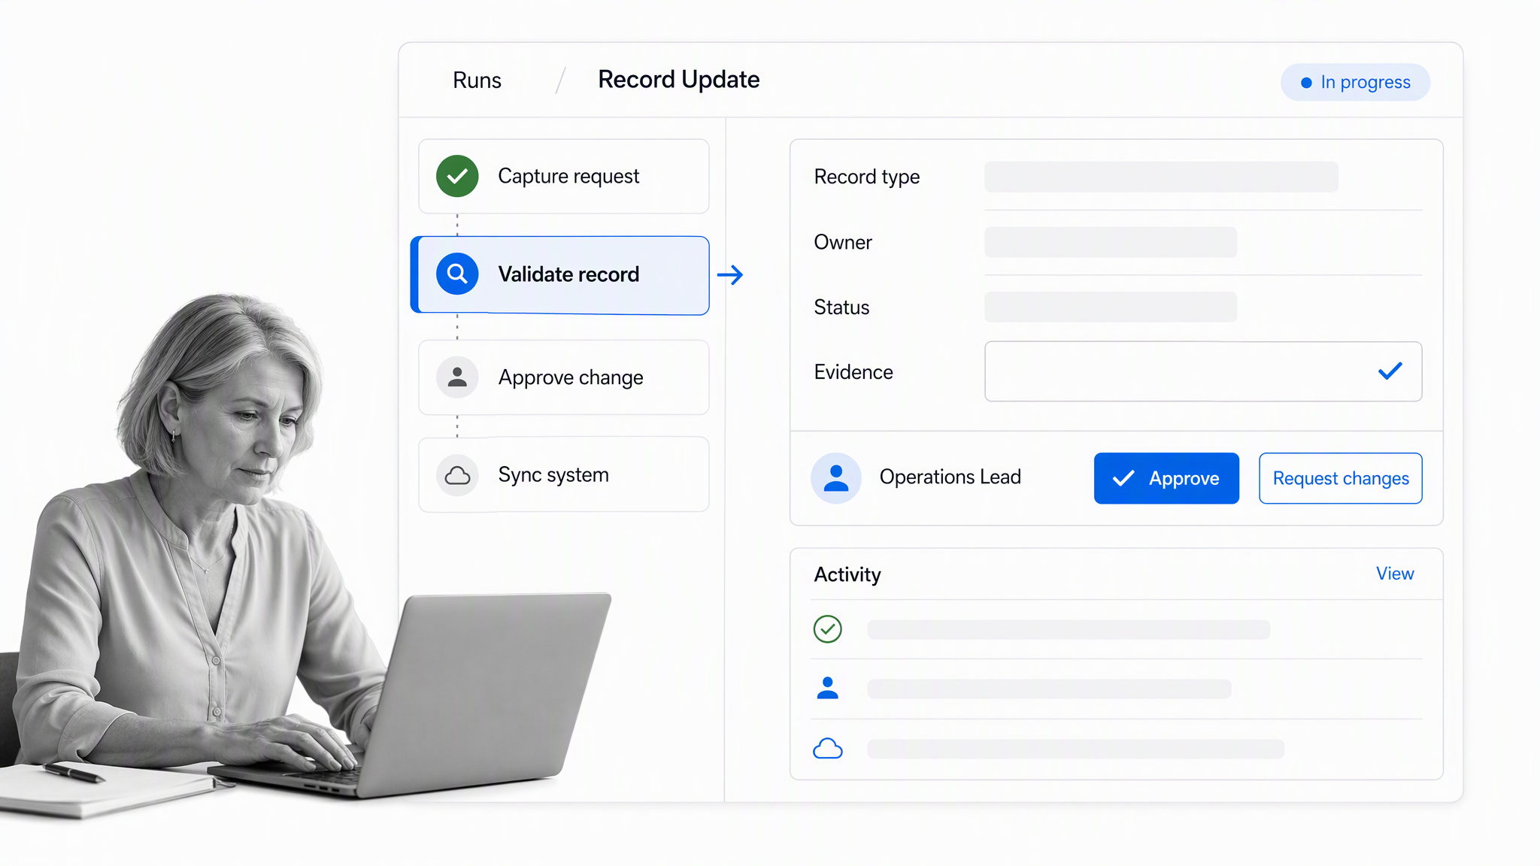Click the Status label
This screenshot has width=1540, height=866.
click(x=841, y=307)
